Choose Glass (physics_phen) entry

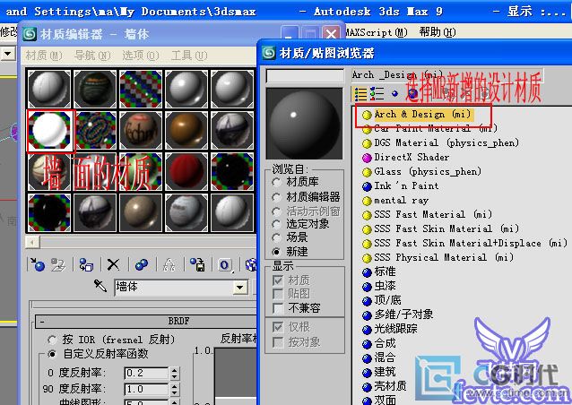pyautogui.click(x=428, y=171)
